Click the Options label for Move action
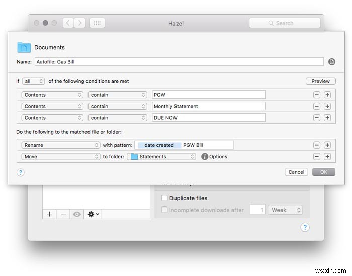This screenshot has height=276, width=352. coord(218,157)
